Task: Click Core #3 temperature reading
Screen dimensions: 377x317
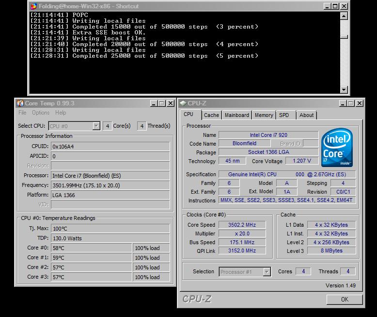Action: pyautogui.click(x=92, y=277)
